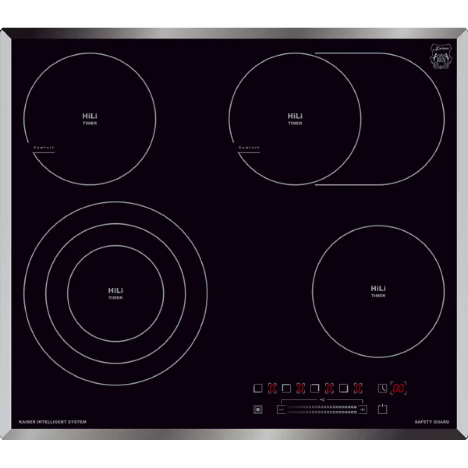Tap the timer clock icon

(382, 388)
